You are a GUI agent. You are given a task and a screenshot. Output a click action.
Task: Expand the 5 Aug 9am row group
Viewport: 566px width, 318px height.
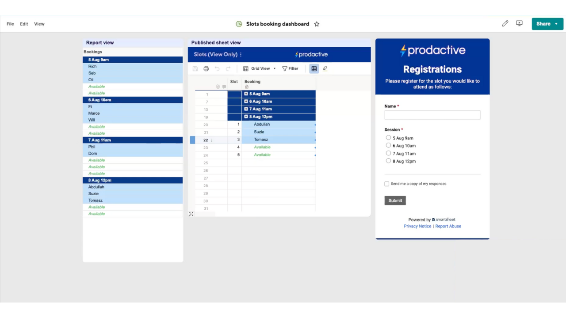[246, 94]
